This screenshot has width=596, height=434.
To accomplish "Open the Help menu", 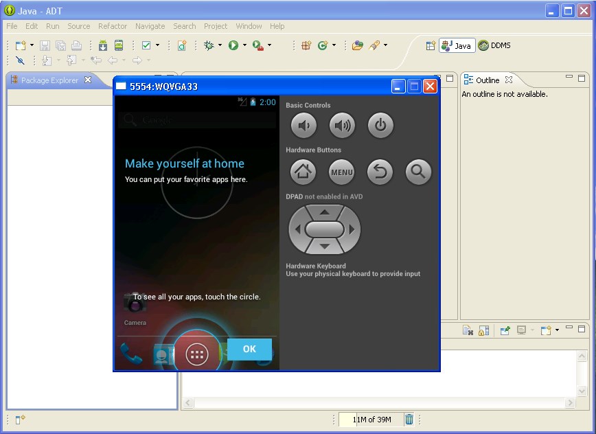I will click(x=277, y=26).
